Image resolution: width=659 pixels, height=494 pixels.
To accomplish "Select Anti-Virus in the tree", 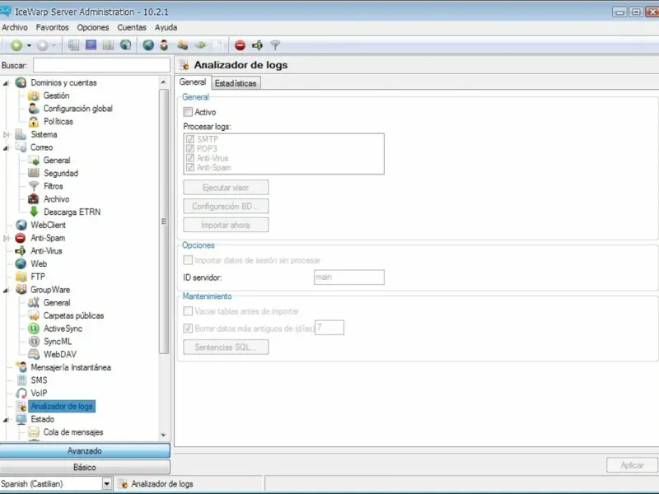I will (46, 251).
